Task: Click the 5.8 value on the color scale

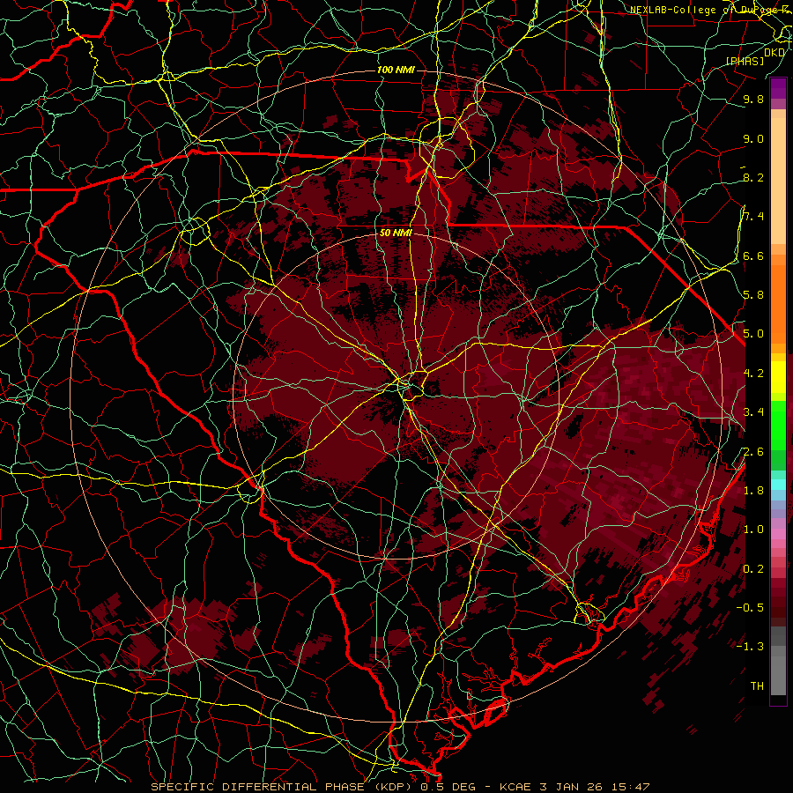Action: coord(753,295)
